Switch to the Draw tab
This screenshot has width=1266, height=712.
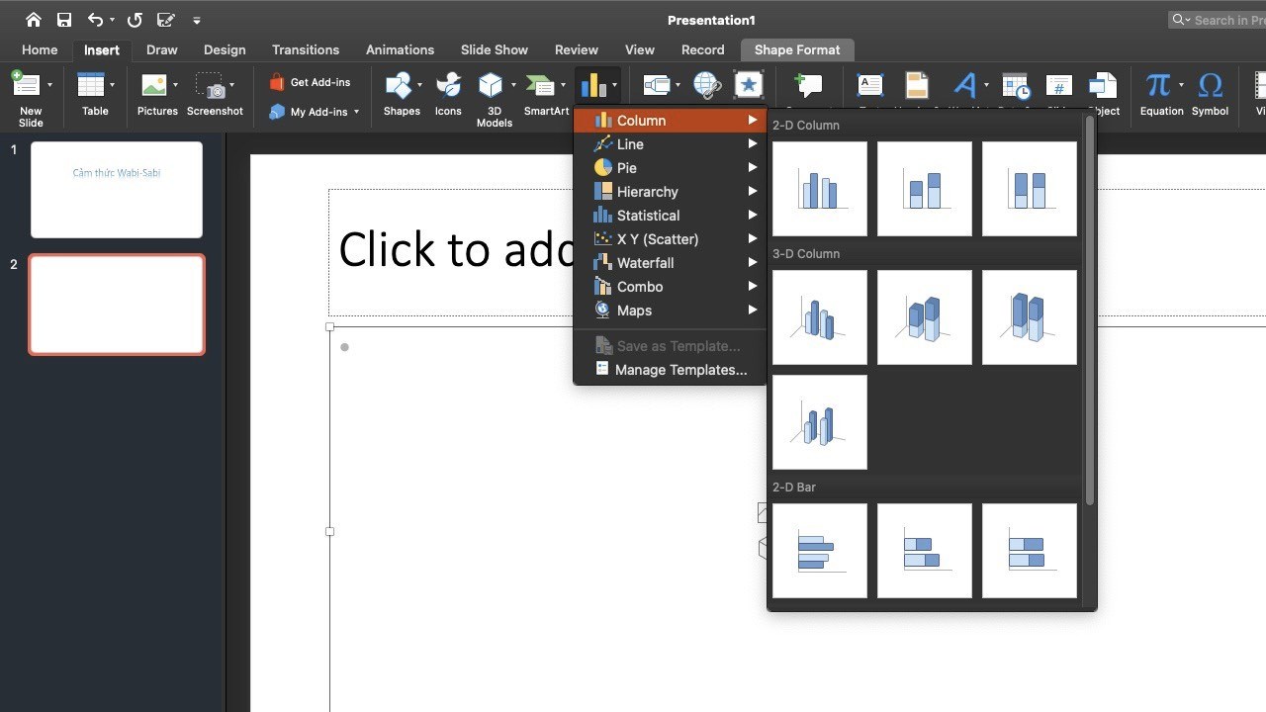[x=161, y=49]
